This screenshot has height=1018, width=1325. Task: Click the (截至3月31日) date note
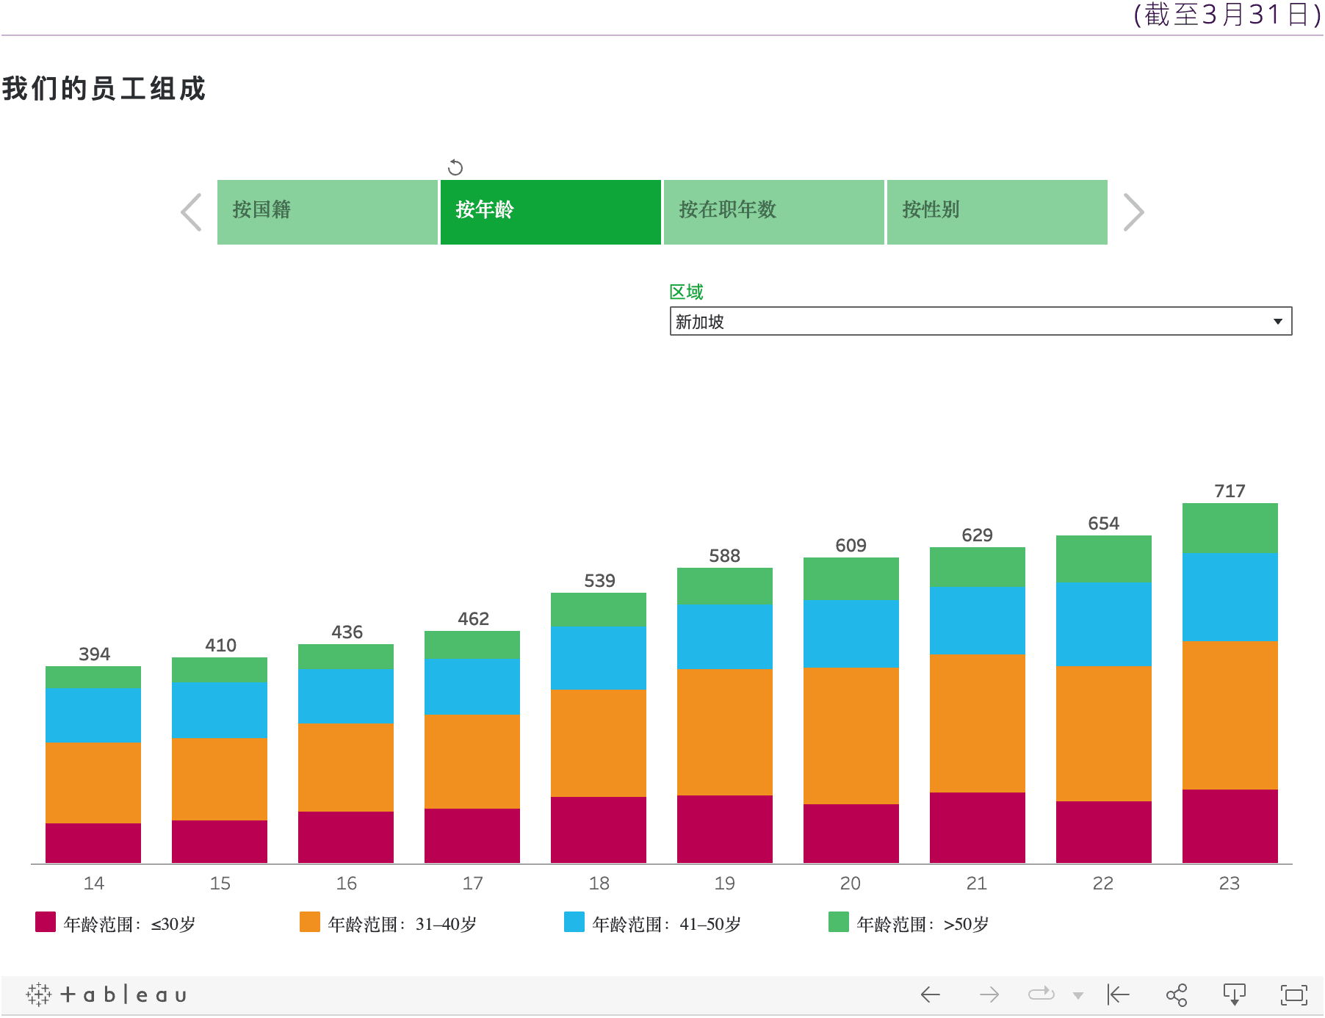[1227, 15]
